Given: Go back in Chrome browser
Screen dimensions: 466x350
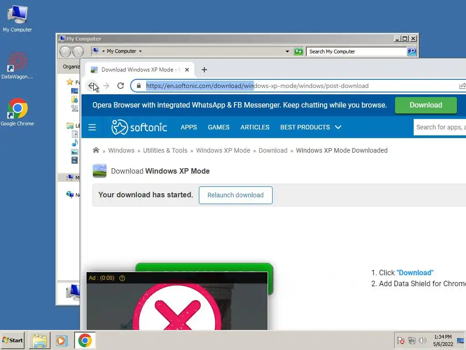Looking at the screenshot, I should (92, 86).
